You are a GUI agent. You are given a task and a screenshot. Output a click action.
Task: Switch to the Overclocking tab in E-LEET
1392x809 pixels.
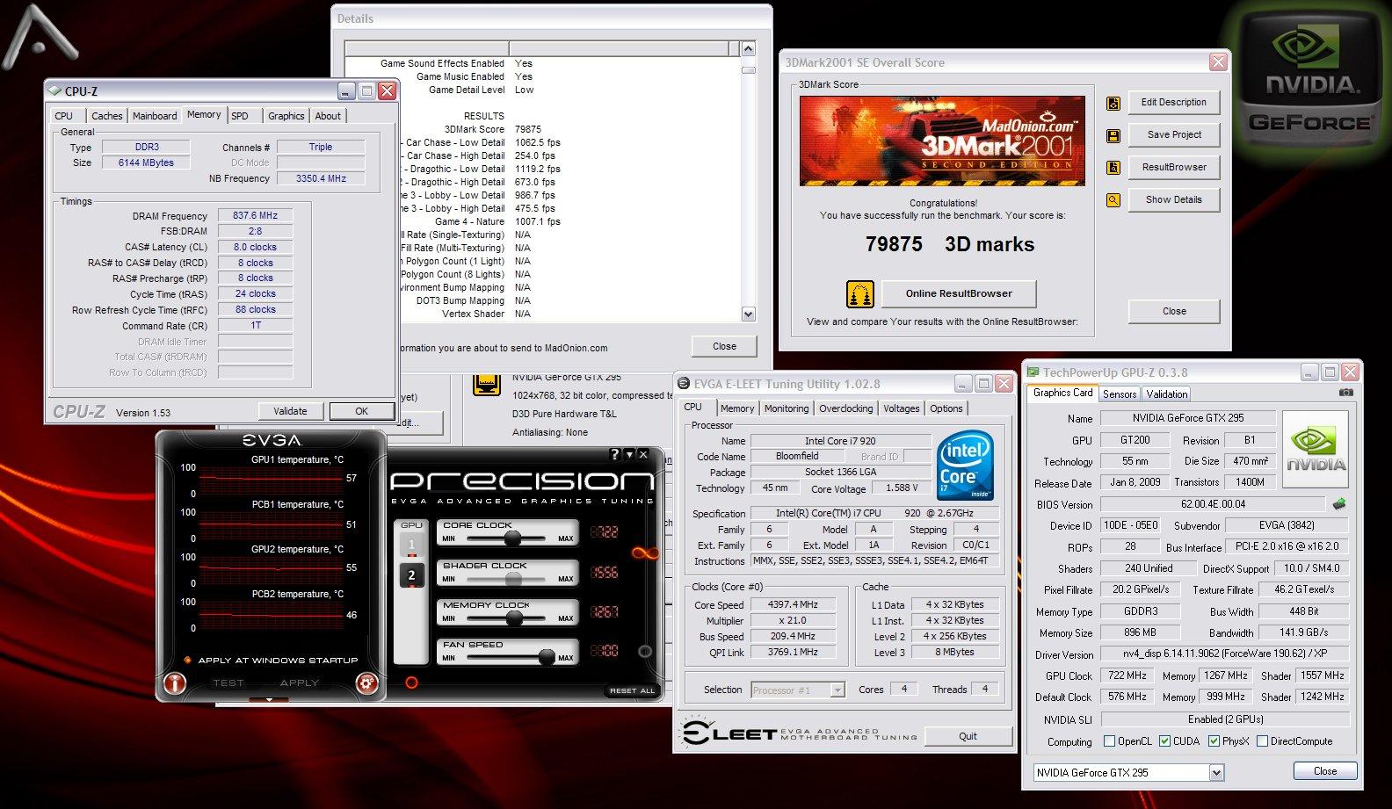pyautogui.click(x=846, y=408)
